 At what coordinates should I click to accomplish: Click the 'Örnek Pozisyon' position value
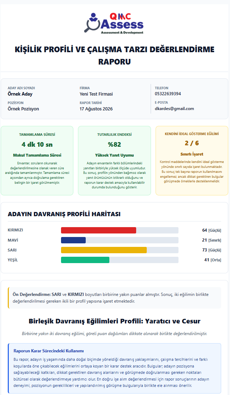point(23,109)
